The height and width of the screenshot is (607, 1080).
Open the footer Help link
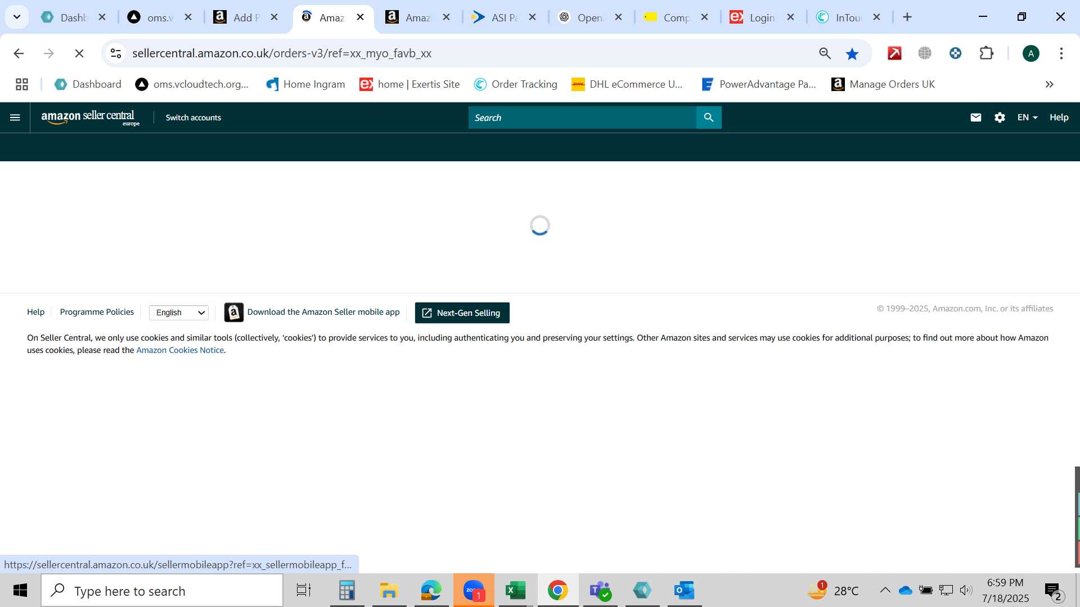click(x=35, y=312)
